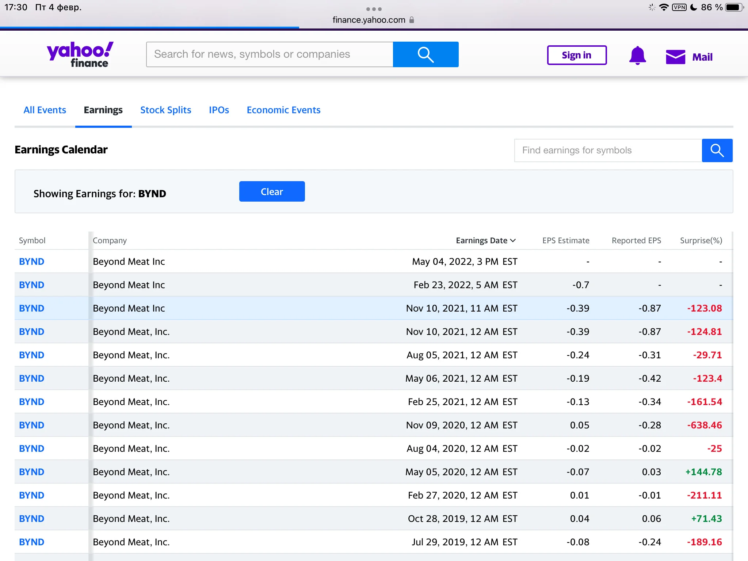
Task: Select the May 04, 2022, 3 PM EST date
Action: click(465, 262)
